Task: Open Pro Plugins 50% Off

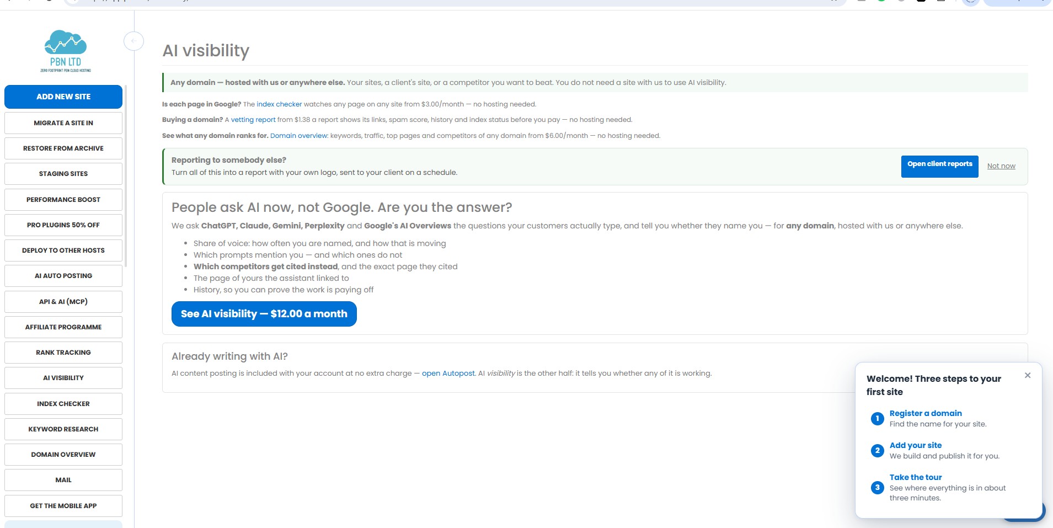Action: [x=63, y=225]
